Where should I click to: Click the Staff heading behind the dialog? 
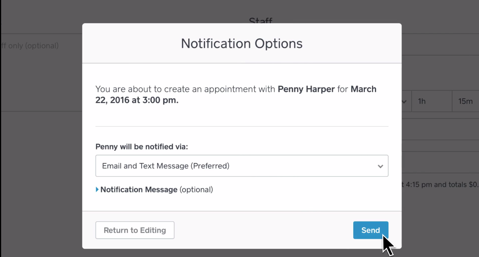click(x=260, y=20)
